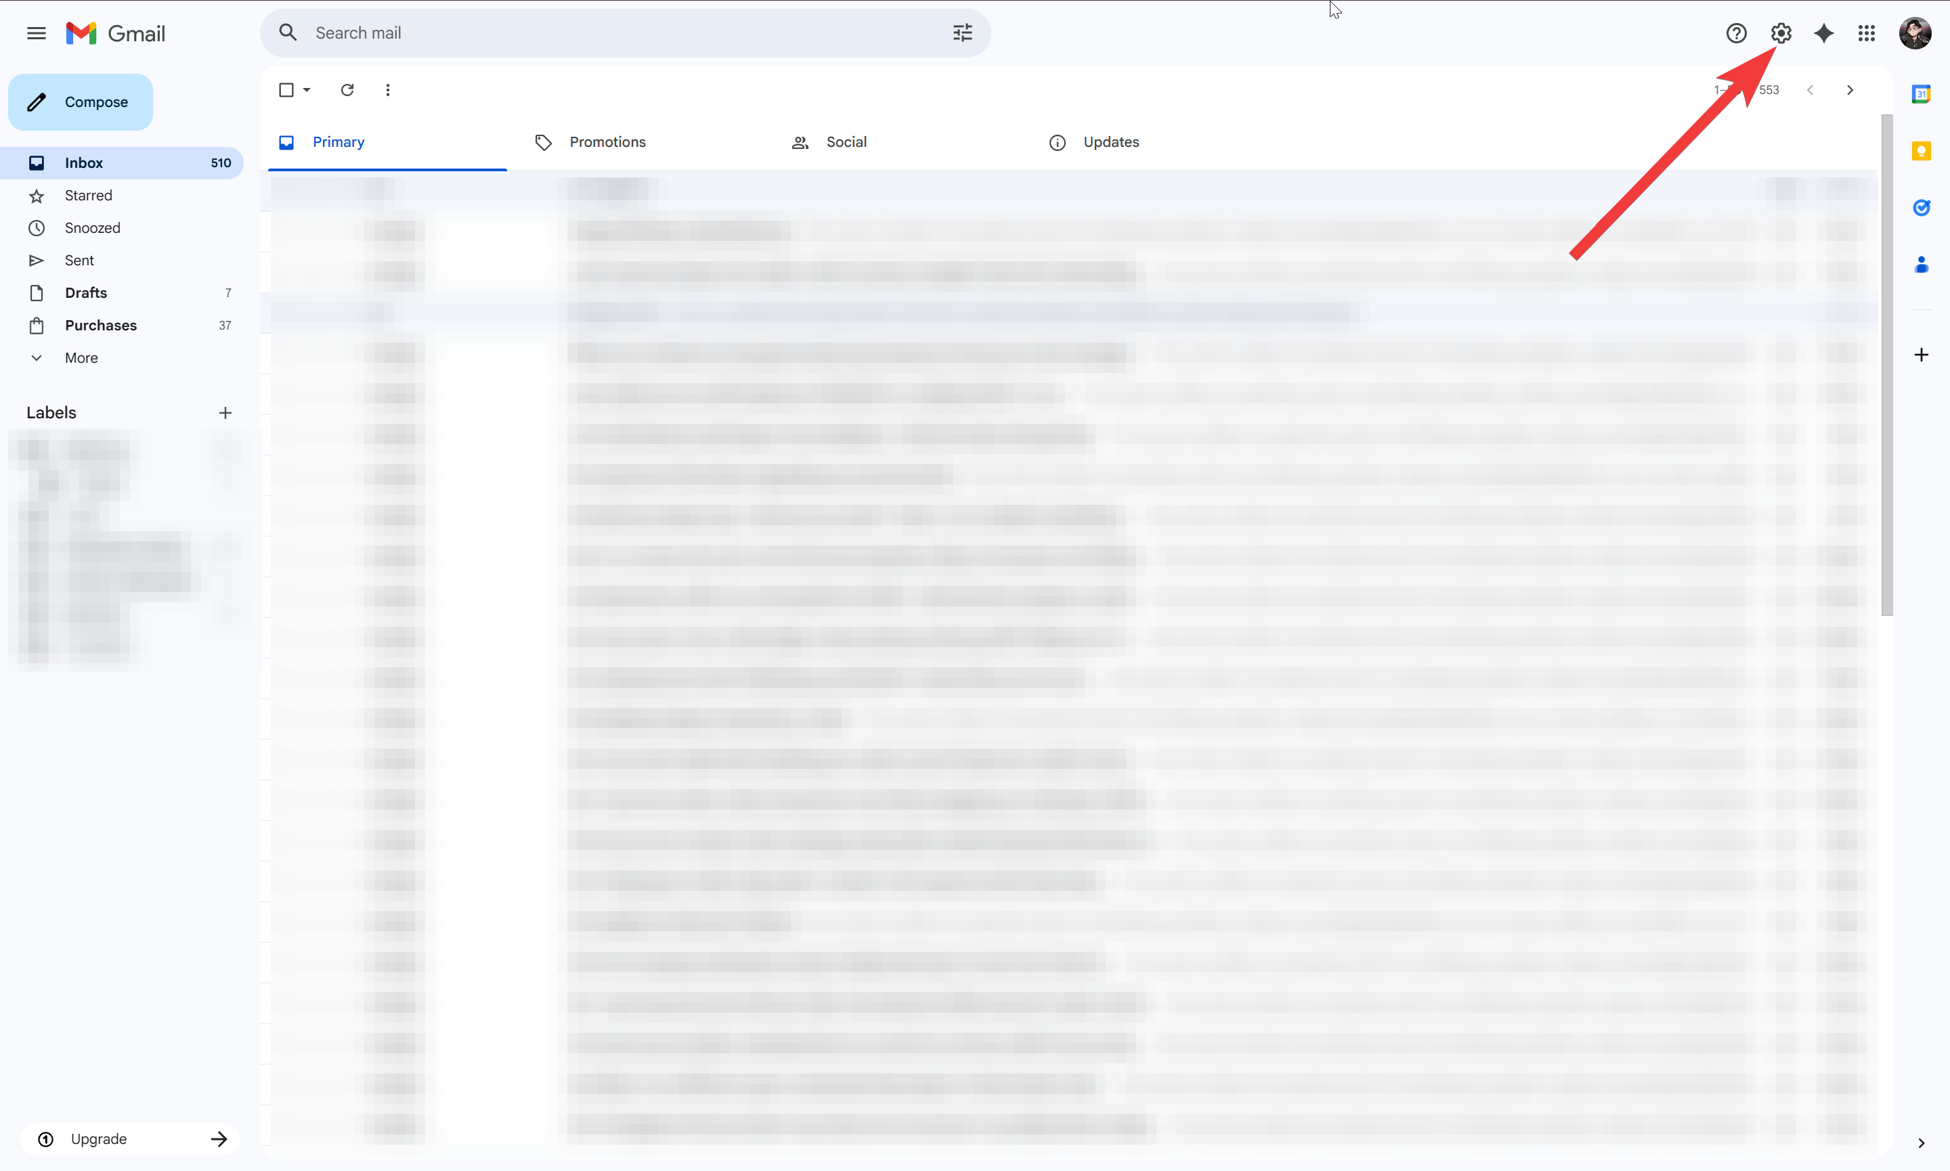Open the Google apps grid
1950x1171 pixels.
coord(1866,33)
